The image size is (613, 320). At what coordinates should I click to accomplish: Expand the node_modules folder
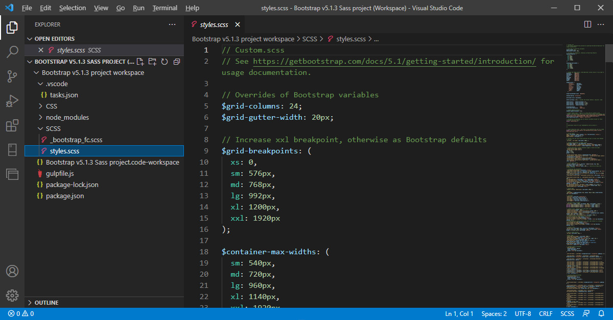coord(67,117)
